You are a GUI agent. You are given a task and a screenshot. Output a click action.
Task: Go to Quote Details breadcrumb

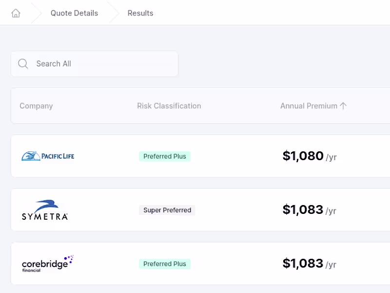click(x=74, y=13)
